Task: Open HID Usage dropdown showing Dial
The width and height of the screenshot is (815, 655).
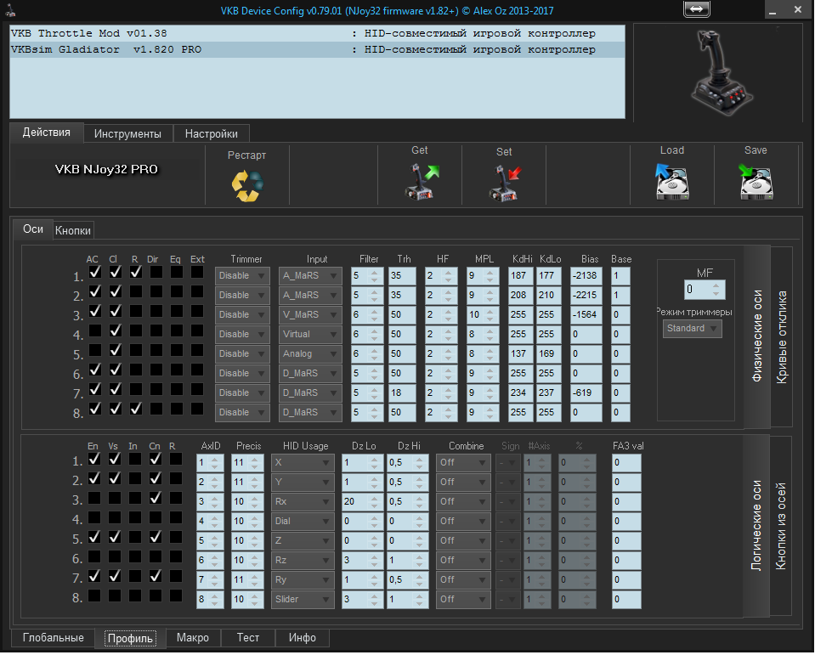Action: pyautogui.click(x=303, y=521)
